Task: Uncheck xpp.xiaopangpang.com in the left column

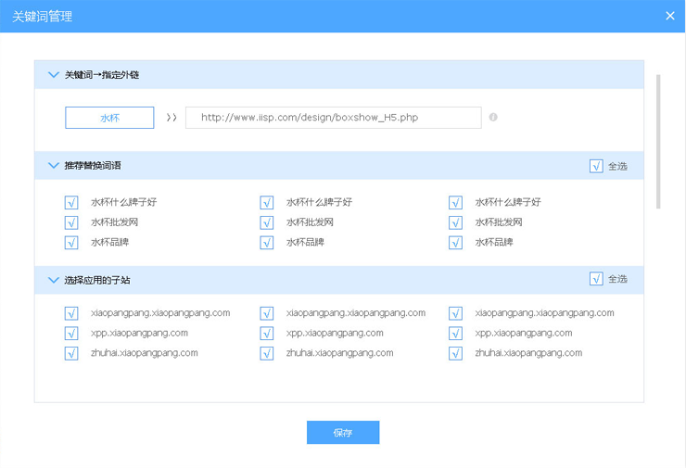Action: point(71,333)
